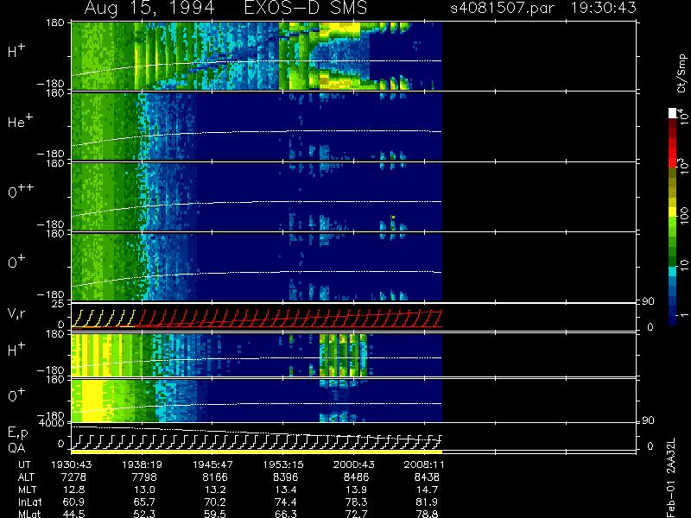The image size is (691, 518).
Task: Select the 'EXOS-D SMS' instrument title
Action: (306, 8)
